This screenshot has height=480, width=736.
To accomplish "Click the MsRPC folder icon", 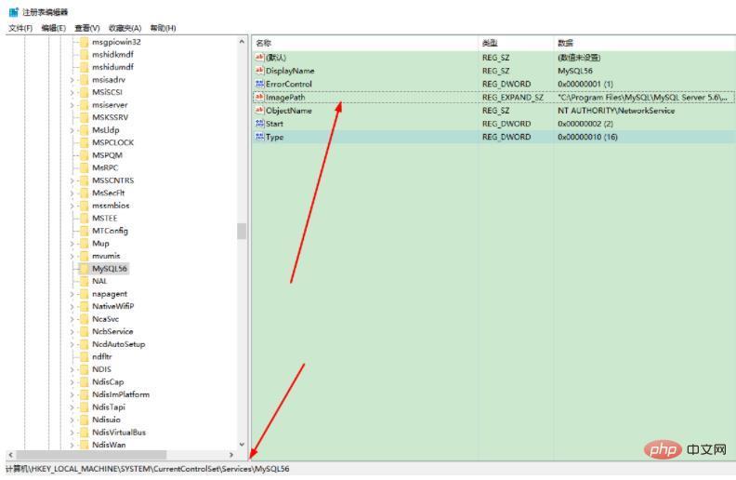I will click(84, 167).
